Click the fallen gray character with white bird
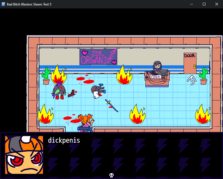 (x=98, y=91)
